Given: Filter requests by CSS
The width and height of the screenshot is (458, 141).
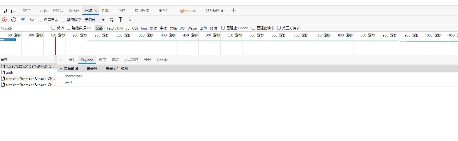Looking at the screenshot, I should tap(135, 28).
